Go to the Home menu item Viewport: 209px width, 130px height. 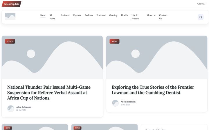(x=43, y=15)
